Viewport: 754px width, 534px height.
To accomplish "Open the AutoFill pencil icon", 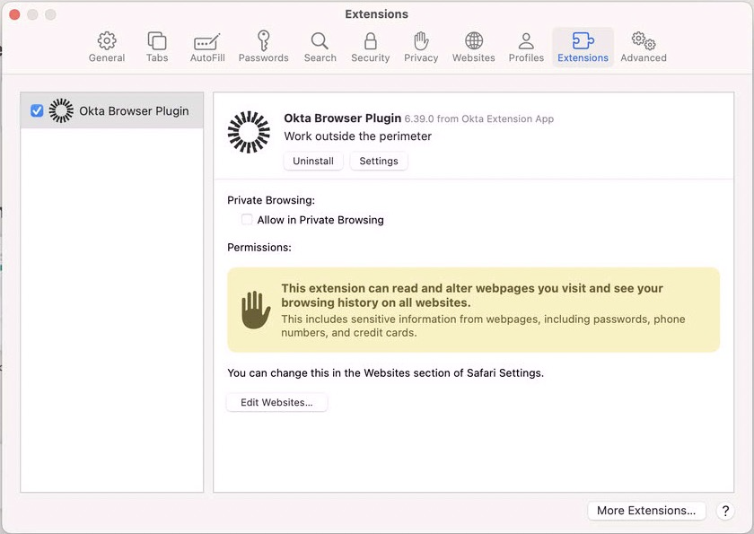I will click(207, 42).
